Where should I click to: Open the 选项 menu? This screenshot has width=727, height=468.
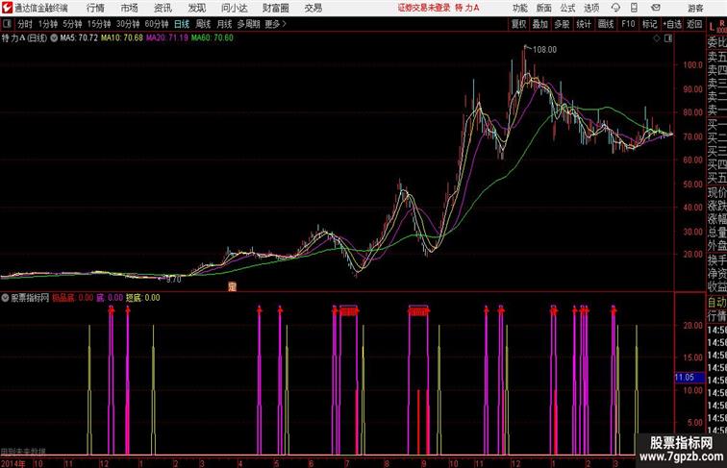(591, 8)
